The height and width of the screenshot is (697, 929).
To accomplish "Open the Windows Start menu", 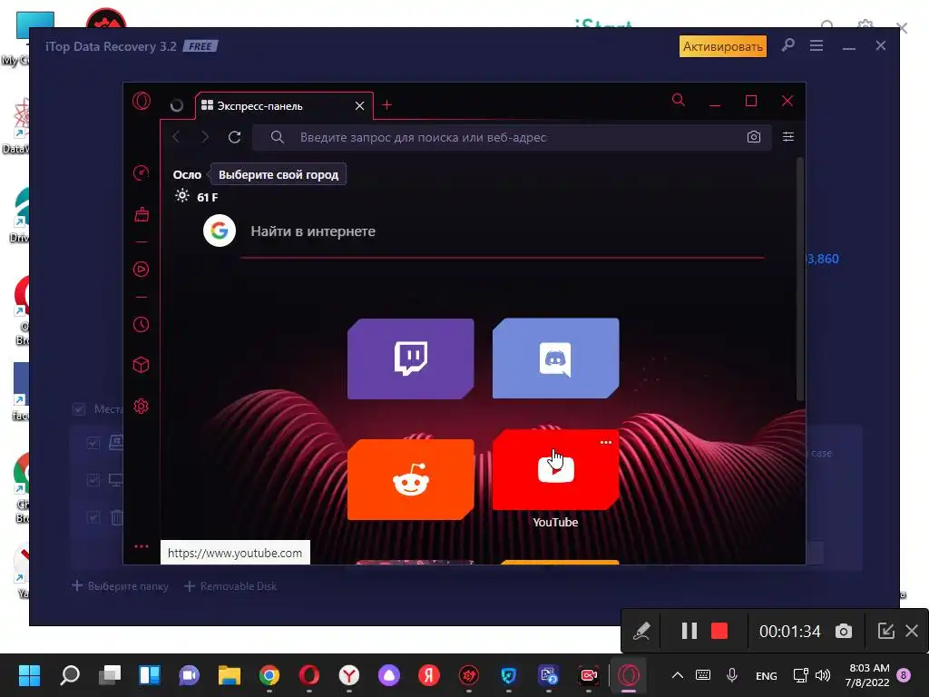I will 29,675.
